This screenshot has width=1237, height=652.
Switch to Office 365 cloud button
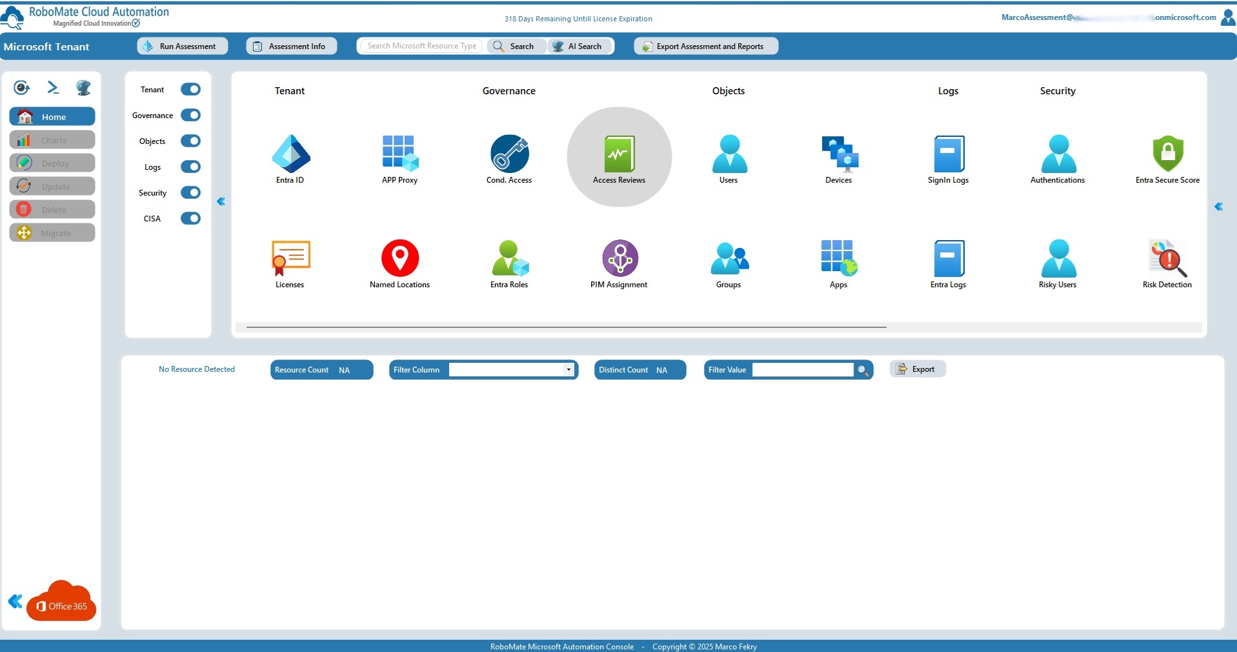point(62,602)
